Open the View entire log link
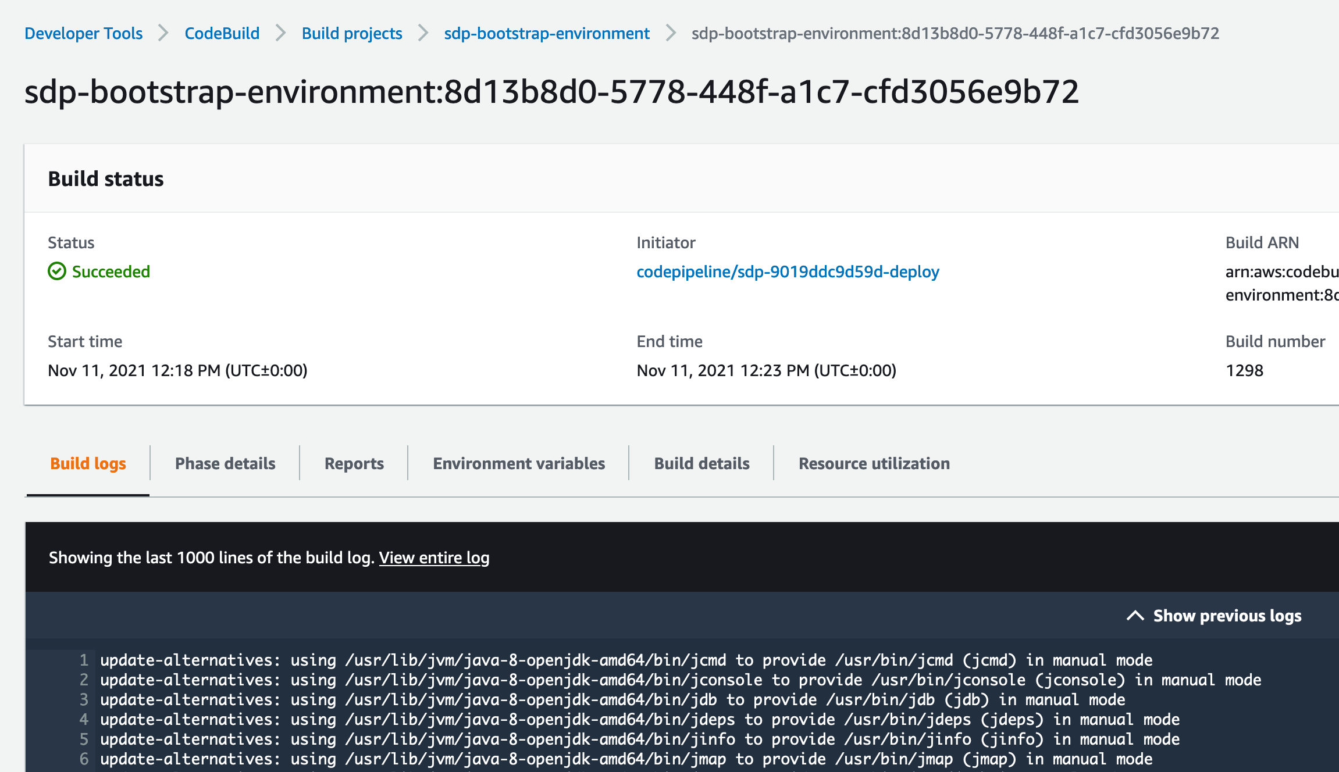Image resolution: width=1339 pixels, height=772 pixels. coord(434,557)
